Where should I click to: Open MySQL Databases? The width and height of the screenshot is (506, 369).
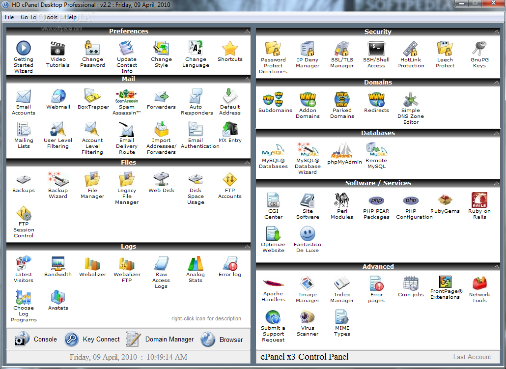pyautogui.click(x=273, y=149)
